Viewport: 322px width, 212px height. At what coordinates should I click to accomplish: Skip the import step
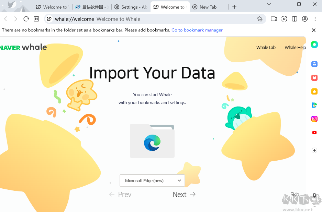tap(295, 195)
